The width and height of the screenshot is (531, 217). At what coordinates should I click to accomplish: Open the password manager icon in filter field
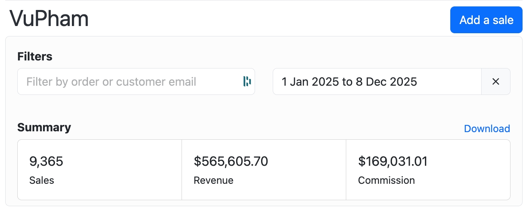pos(247,82)
